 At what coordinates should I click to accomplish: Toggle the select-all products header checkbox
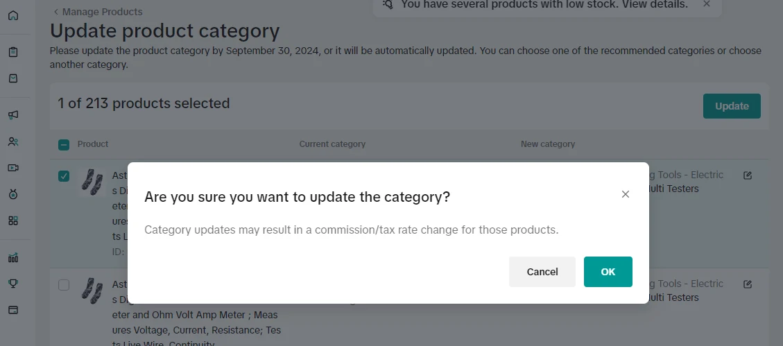[64, 145]
